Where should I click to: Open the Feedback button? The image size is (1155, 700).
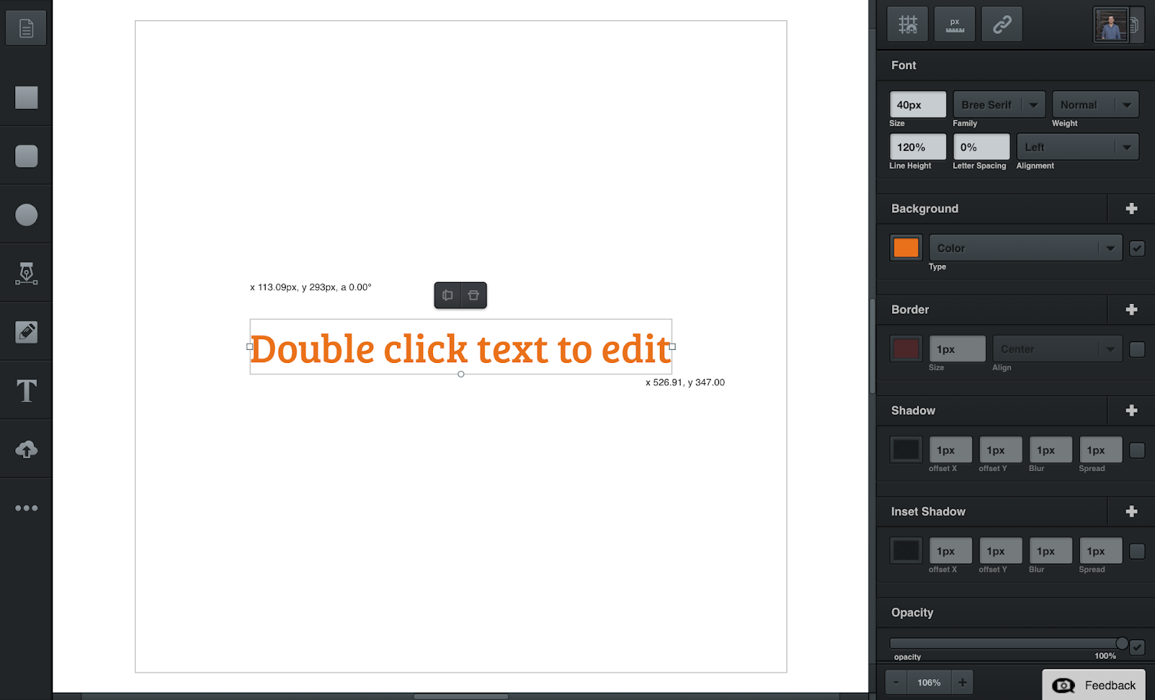(1094, 685)
